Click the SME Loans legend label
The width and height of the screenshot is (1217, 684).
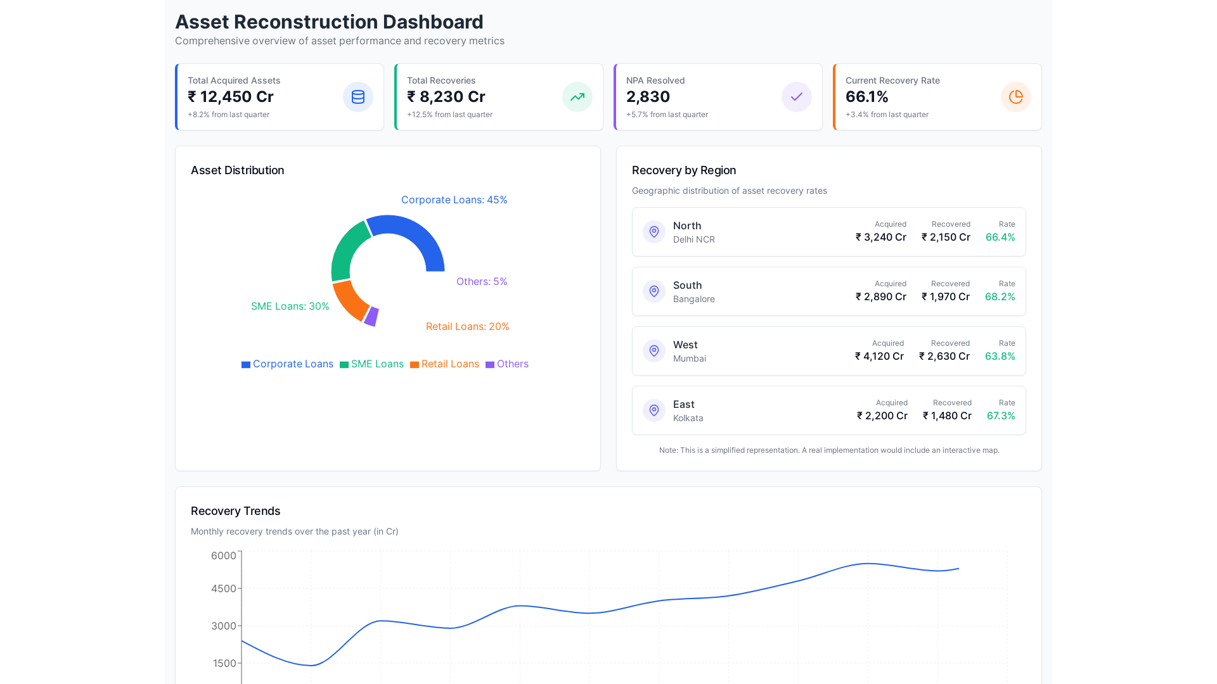pyautogui.click(x=377, y=364)
